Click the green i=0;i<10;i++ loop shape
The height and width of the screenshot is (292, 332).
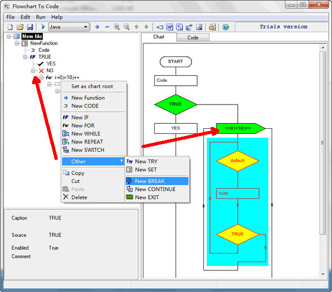241,128
